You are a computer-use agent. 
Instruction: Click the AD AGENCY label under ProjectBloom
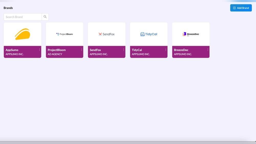(x=55, y=54)
